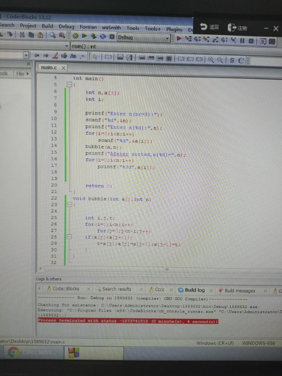Open the Debugging windows icon
The width and height of the screenshot is (282, 376).
pyautogui.click(x=263, y=41)
